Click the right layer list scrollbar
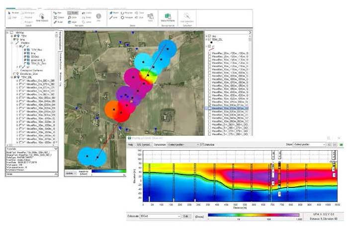 [x=250, y=84]
